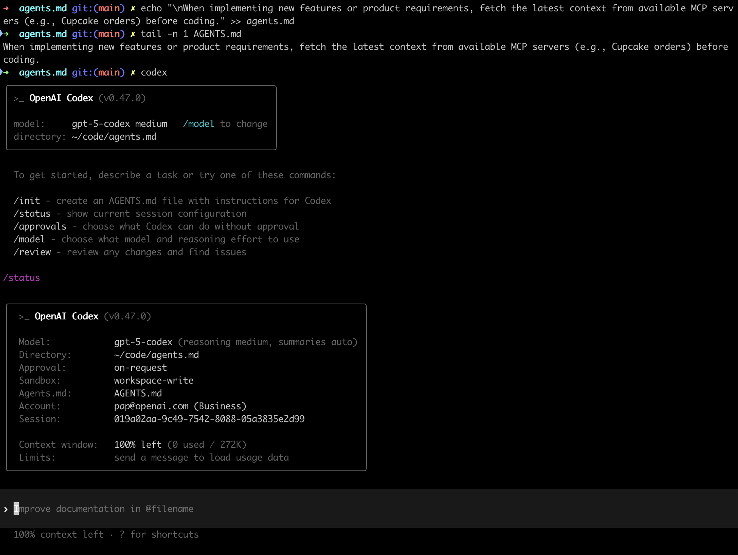Click the >_ icon in status box header
Viewport: 738px width, 555px height.
[x=24, y=316]
